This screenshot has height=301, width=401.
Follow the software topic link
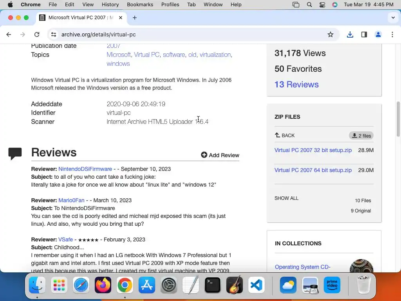173,55
